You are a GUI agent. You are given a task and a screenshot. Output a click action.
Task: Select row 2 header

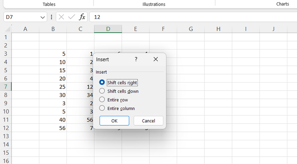[6, 46]
